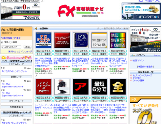
Task: Select the システムトレード tab under daily ranking
Action: click(x=16, y=64)
